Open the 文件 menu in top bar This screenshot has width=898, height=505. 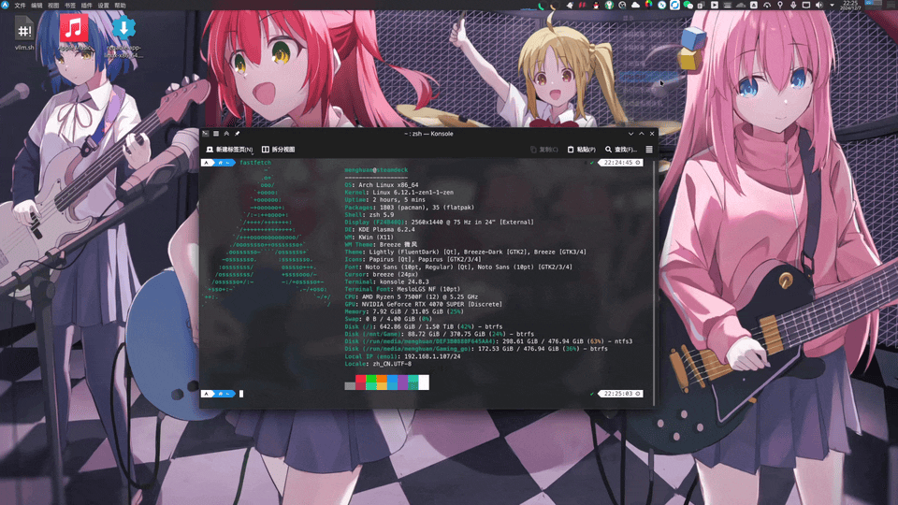[20, 5]
